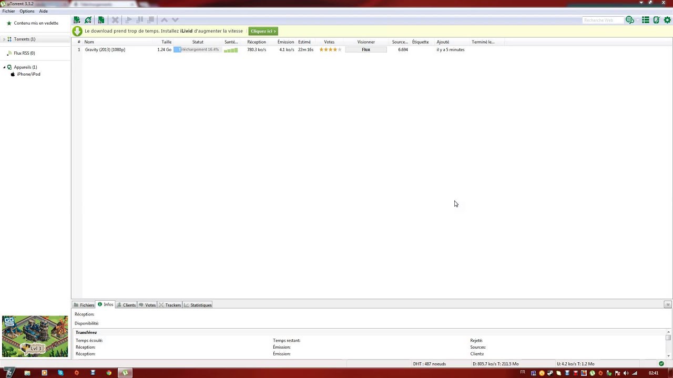The image size is (673, 378).
Task: Click the Start torrent play icon
Action: 129,20
